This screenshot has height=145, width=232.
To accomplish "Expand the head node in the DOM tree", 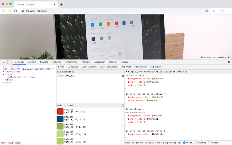I will (x=4, y=72).
